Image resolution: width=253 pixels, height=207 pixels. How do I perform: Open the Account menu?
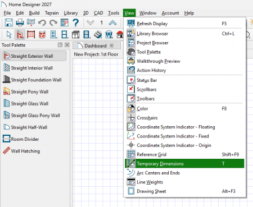tap(170, 13)
